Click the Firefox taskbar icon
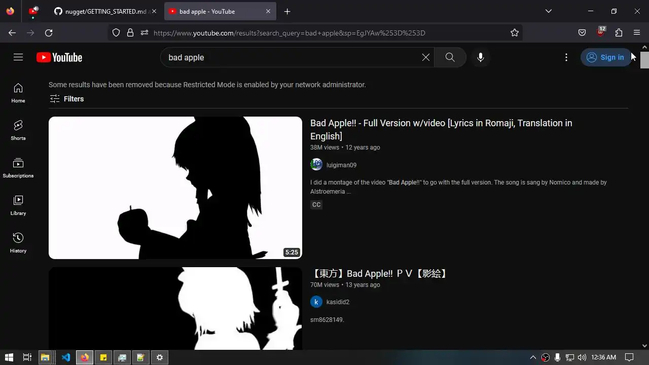 [85, 357]
